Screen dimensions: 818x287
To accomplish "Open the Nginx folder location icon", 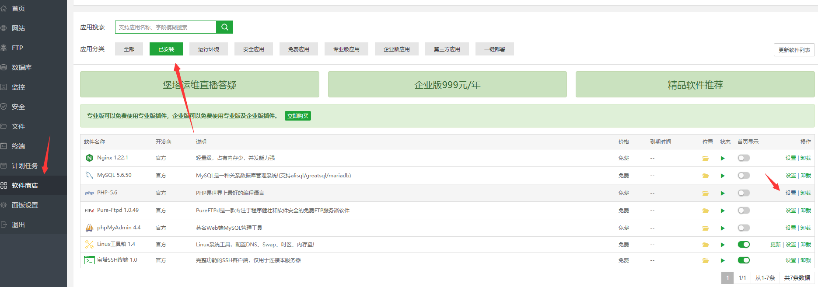I will point(705,158).
